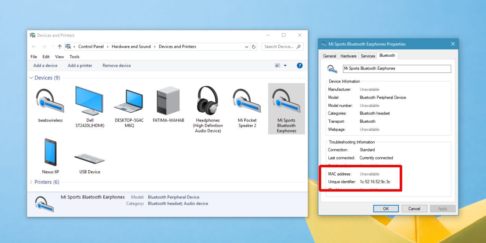The height and width of the screenshot is (243, 486).
Task: Select the Dell ST2420L(HDMI) monitor icon
Action: (90, 100)
